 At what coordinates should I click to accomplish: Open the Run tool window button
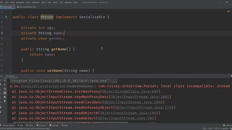(21, 125)
